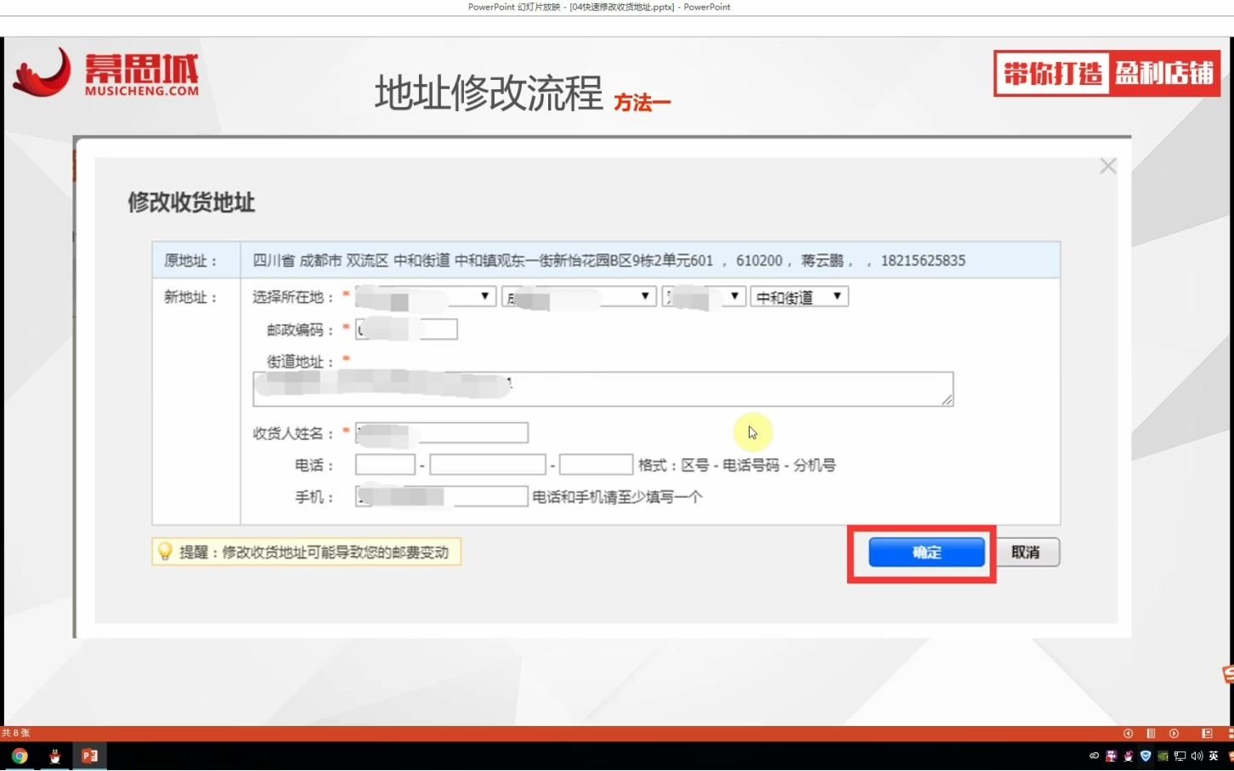Viewport: 1234px width, 771px height.
Task: Open the screen recorder tray icon
Action: coord(1111,756)
